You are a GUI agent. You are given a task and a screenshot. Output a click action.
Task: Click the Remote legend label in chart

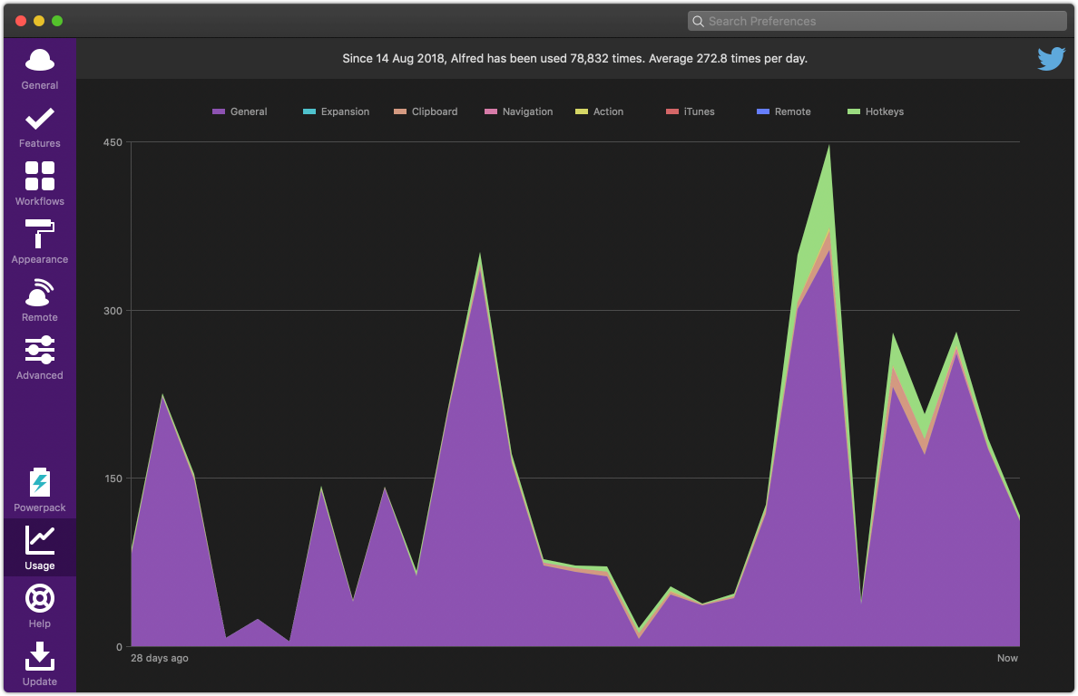coord(793,111)
